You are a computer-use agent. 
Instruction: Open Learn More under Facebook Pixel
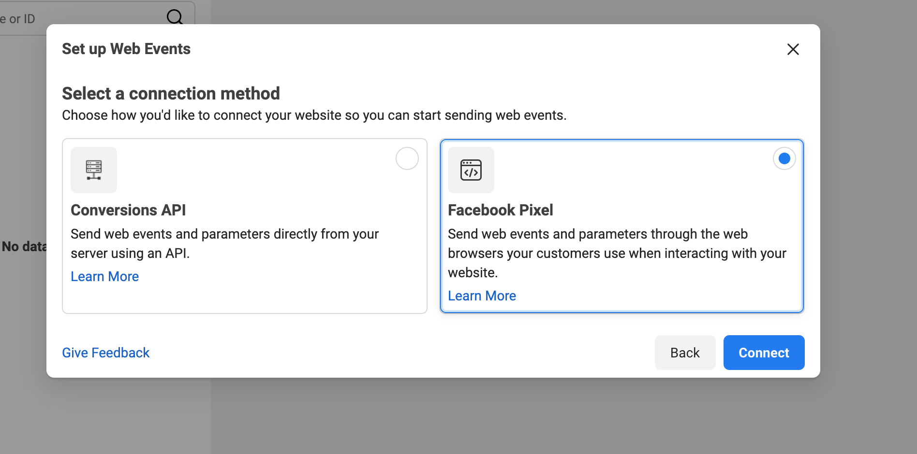pyautogui.click(x=482, y=296)
